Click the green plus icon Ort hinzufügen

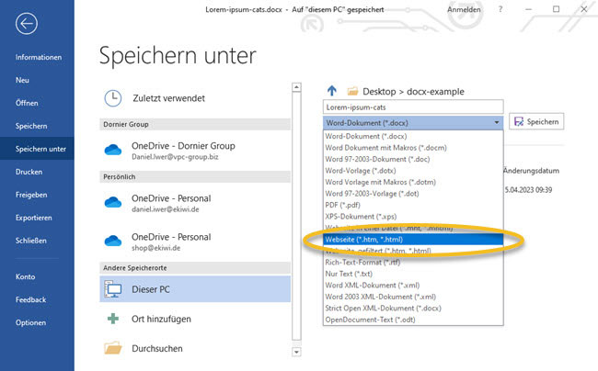(x=113, y=319)
